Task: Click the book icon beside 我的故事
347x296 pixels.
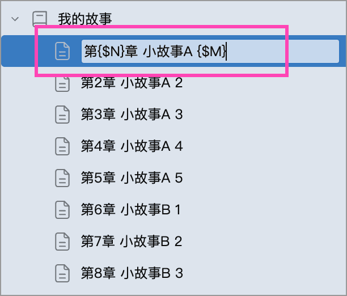Action: (40, 19)
